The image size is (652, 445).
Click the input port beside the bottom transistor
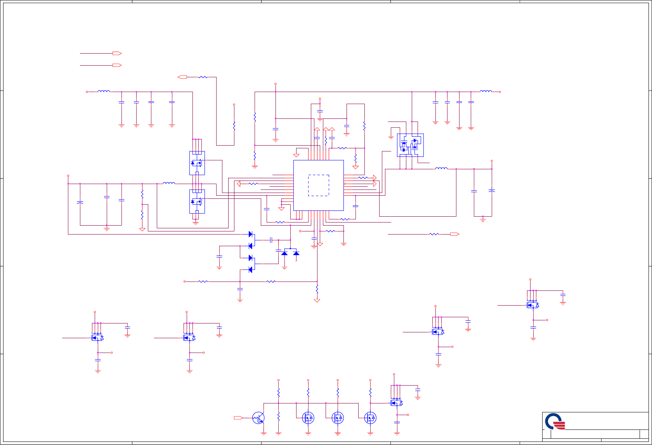(x=238, y=418)
